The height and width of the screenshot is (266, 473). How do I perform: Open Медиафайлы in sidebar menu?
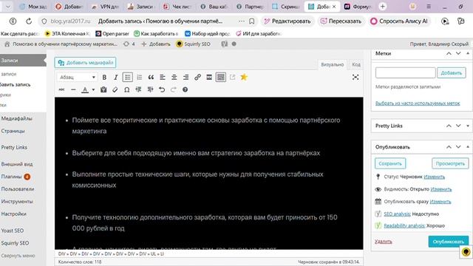point(16,118)
